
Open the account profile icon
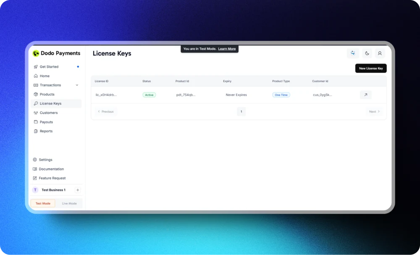point(380,53)
